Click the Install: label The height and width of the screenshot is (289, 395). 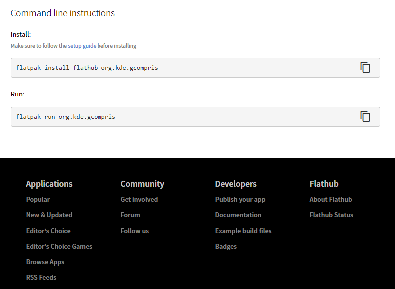click(x=21, y=34)
